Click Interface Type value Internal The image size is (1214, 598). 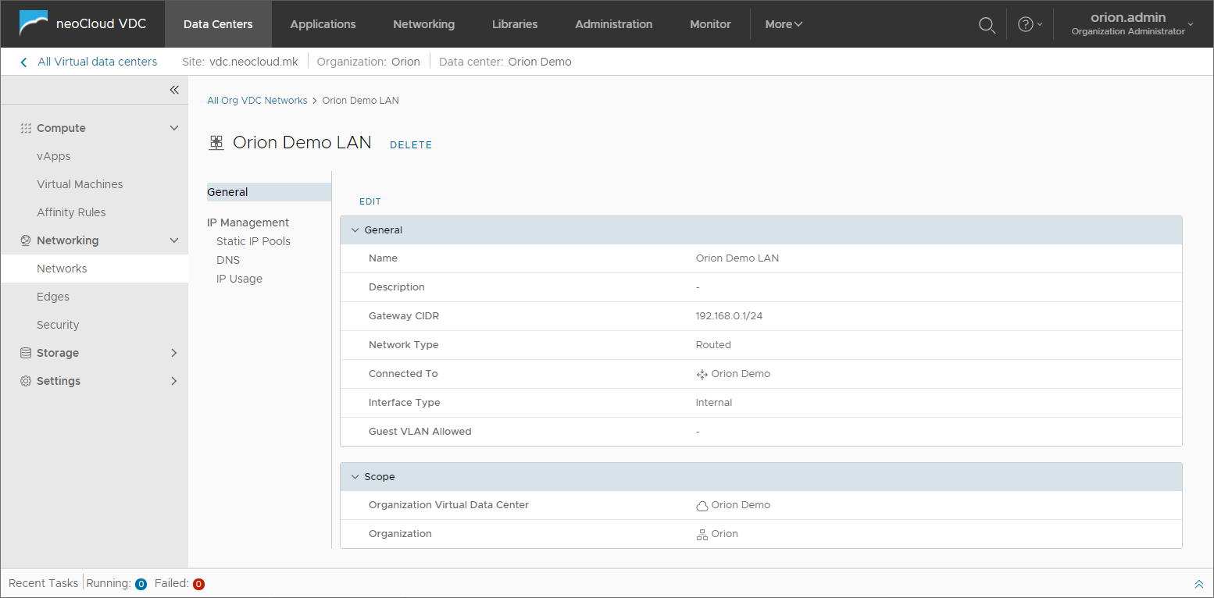(714, 403)
